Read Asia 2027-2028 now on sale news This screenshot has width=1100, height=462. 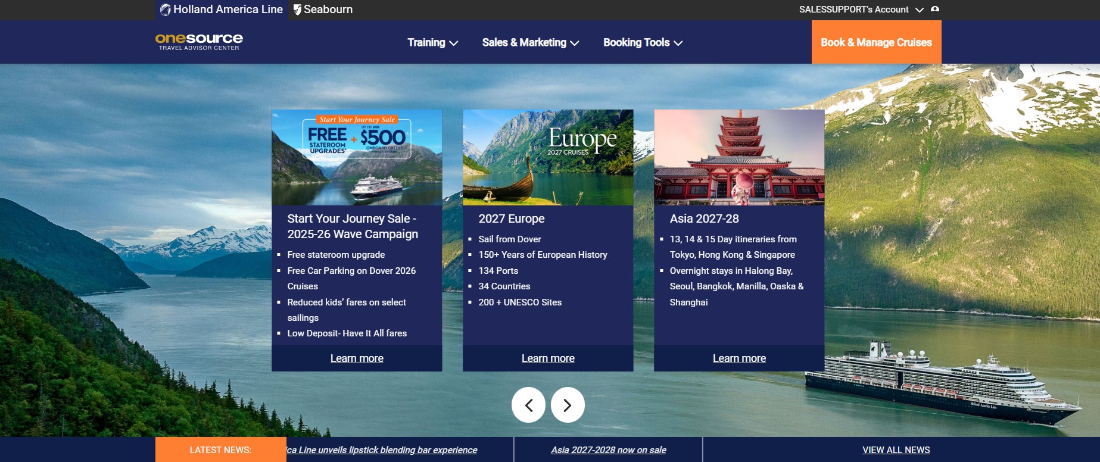(x=608, y=450)
